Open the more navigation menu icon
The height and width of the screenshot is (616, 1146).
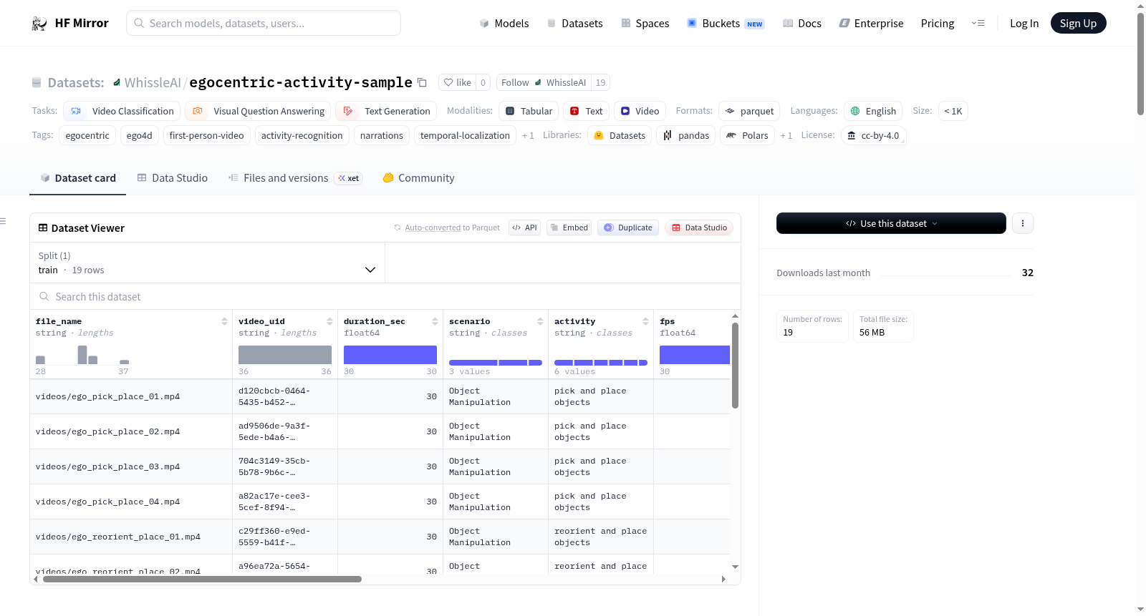pos(978,24)
